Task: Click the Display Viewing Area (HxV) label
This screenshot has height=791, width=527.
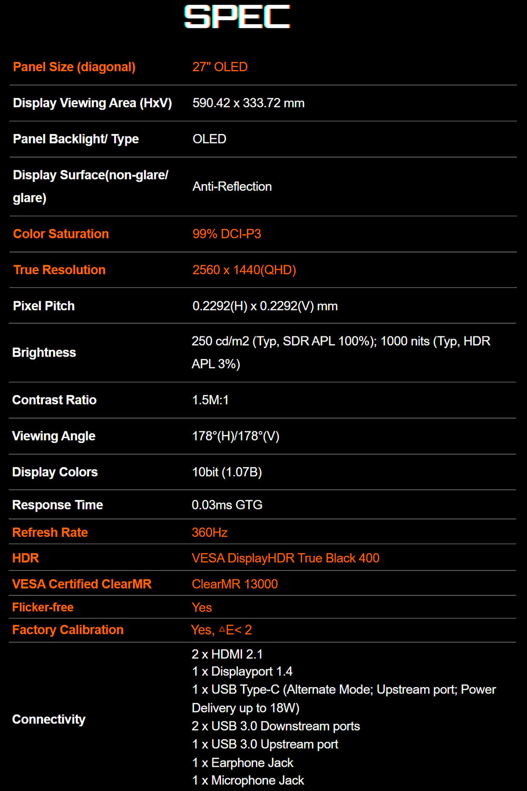Action: [92, 103]
